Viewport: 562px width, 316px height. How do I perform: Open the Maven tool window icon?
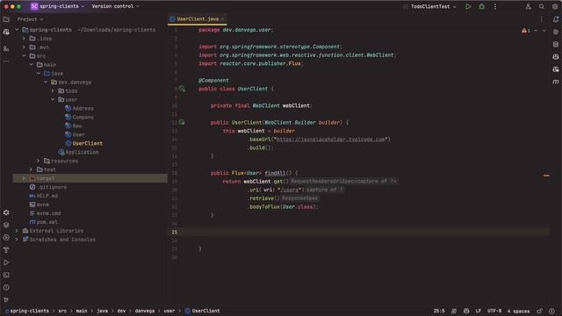556,82
